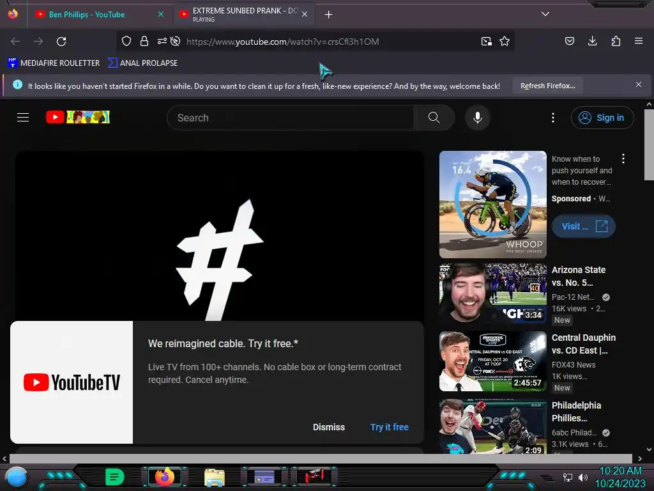Open the site permissions icon in address bar
This screenshot has height=491, width=654.
click(x=162, y=41)
